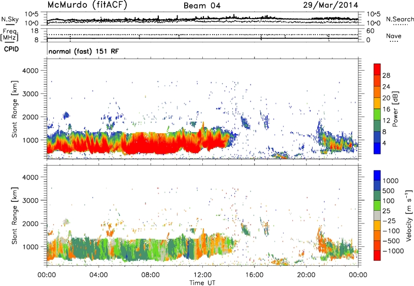This screenshot has width=414, height=286.
Task: Click the -25 label on Velocity colorbar
Action: 389,221
